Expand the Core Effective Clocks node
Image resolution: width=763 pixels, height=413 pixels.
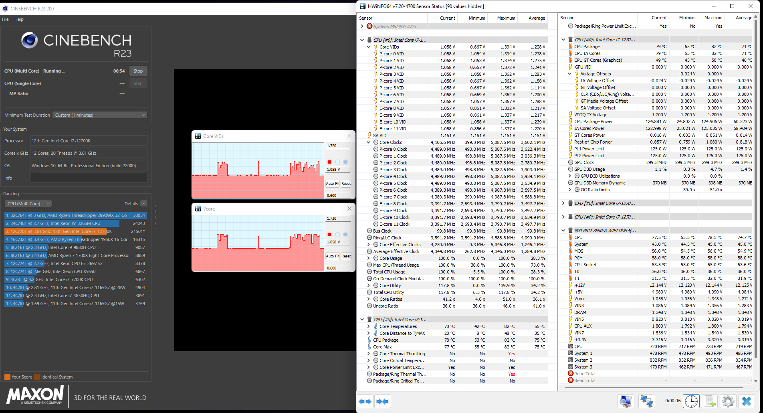(368, 245)
